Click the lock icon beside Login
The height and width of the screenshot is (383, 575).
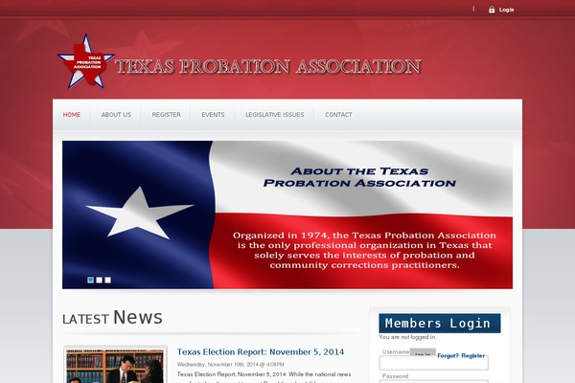[x=492, y=10]
